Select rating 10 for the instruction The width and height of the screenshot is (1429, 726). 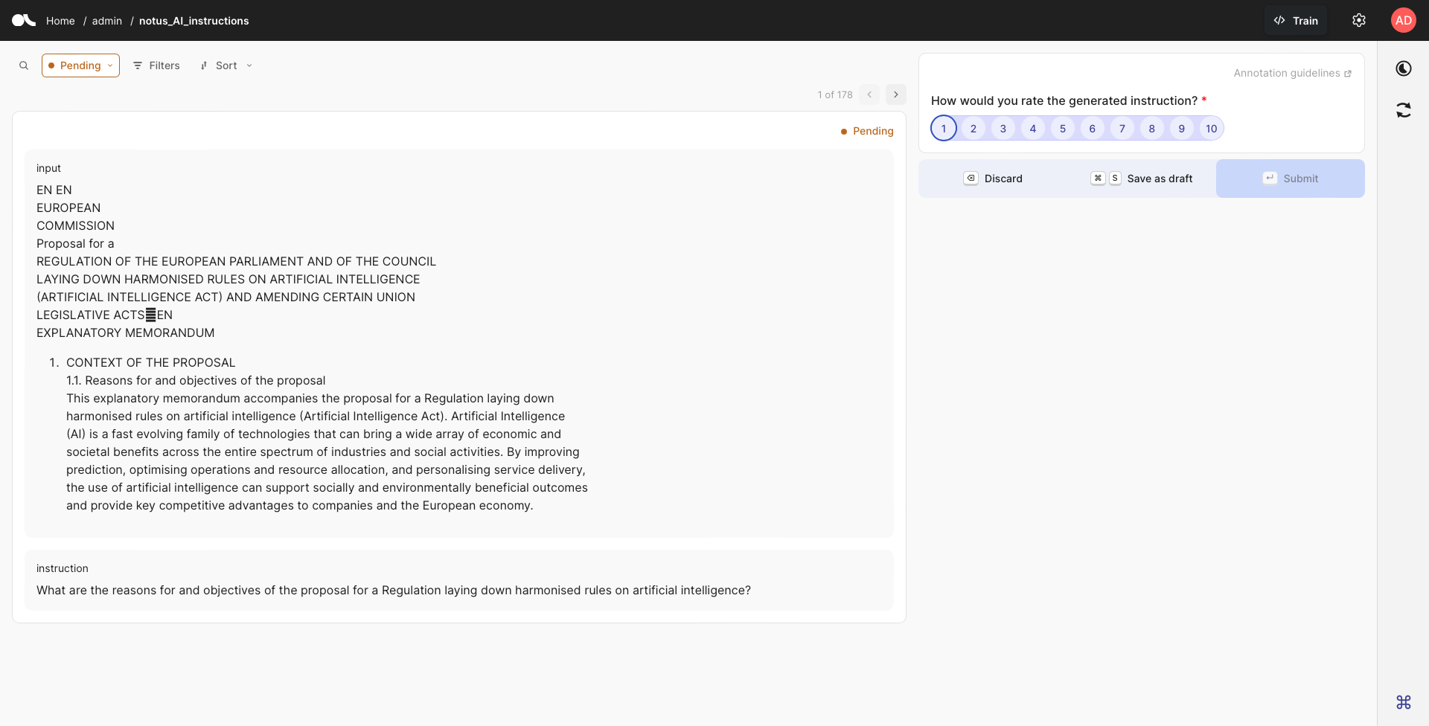tap(1211, 128)
